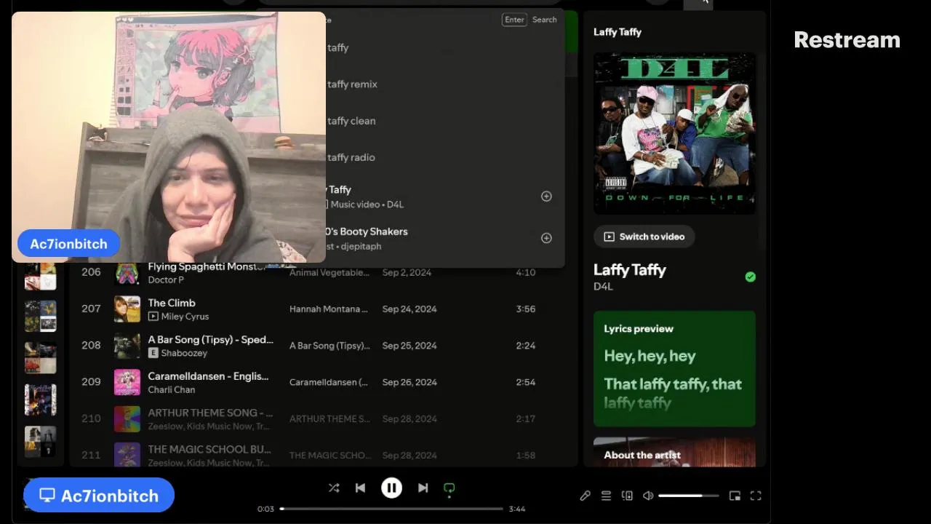931x524 pixels.
Task: Open the Caramelldansen album link in row 209
Action: [329, 382]
